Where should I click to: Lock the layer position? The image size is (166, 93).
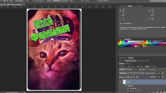click(134, 77)
